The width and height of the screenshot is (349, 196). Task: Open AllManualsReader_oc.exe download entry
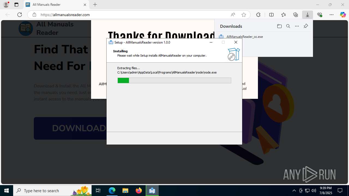(x=245, y=36)
